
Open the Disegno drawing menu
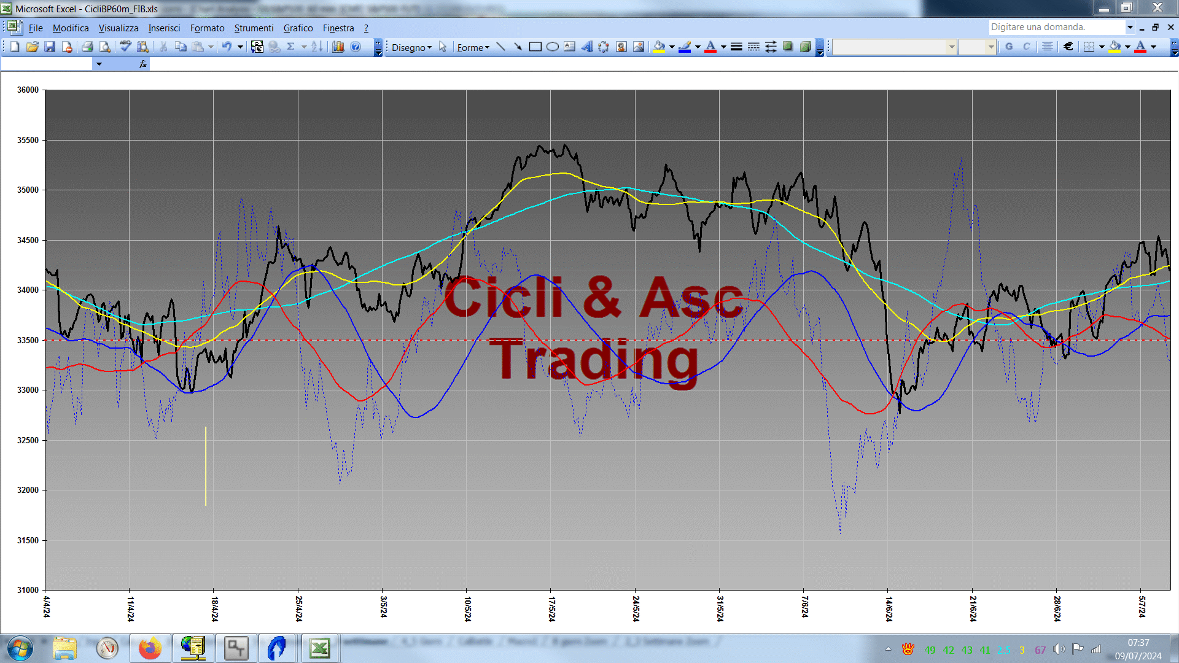[411, 47]
